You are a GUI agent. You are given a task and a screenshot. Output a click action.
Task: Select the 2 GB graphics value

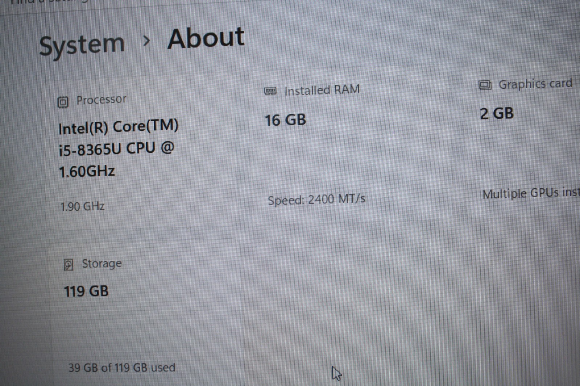pyautogui.click(x=497, y=114)
